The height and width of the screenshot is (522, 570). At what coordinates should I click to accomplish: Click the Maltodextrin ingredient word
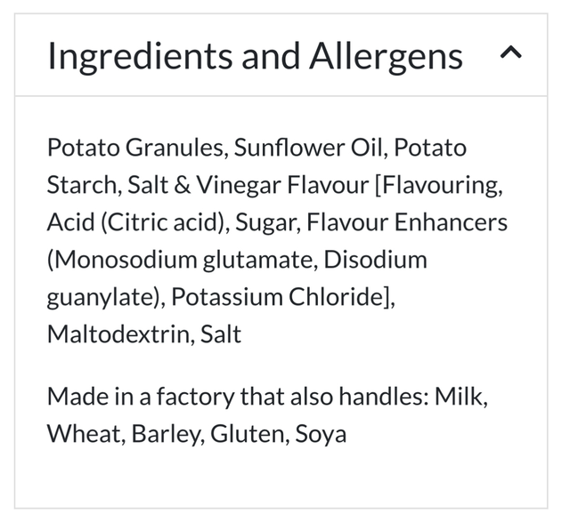118,334
